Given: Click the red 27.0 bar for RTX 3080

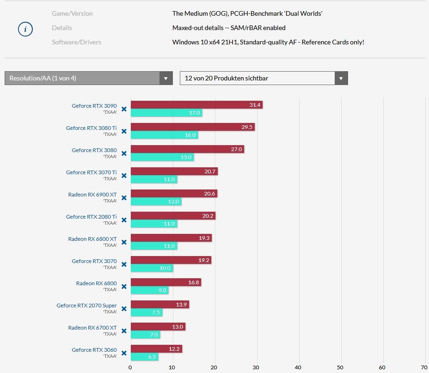Looking at the screenshot, I should pos(187,149).
